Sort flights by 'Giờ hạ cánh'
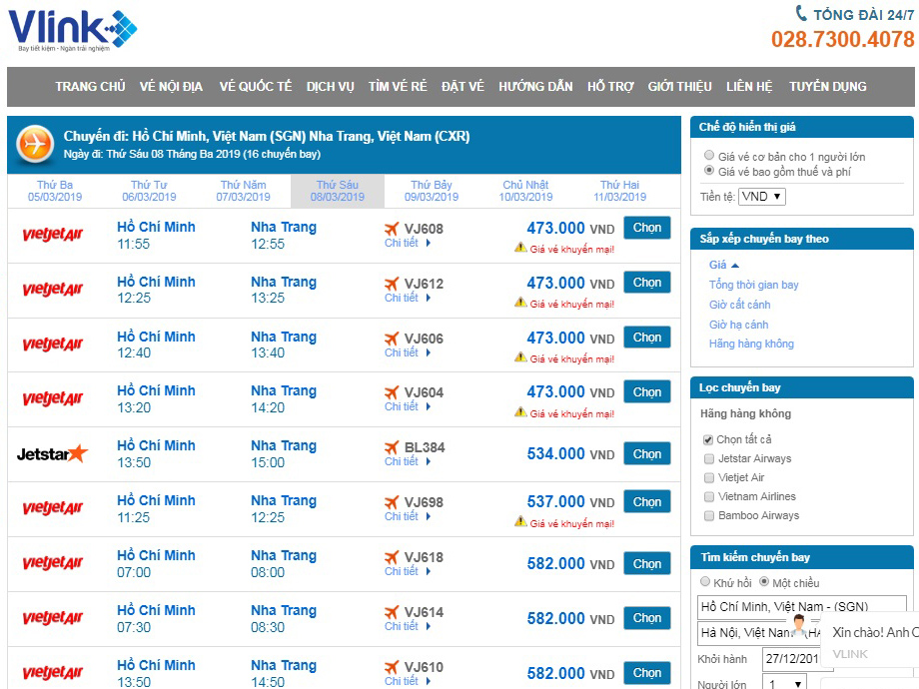 point(738,325)
